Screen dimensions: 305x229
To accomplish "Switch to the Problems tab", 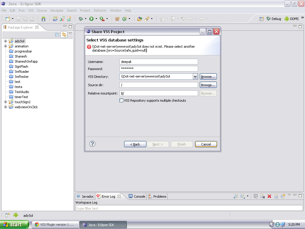I will pyautogui.click(x=157, y=196).
